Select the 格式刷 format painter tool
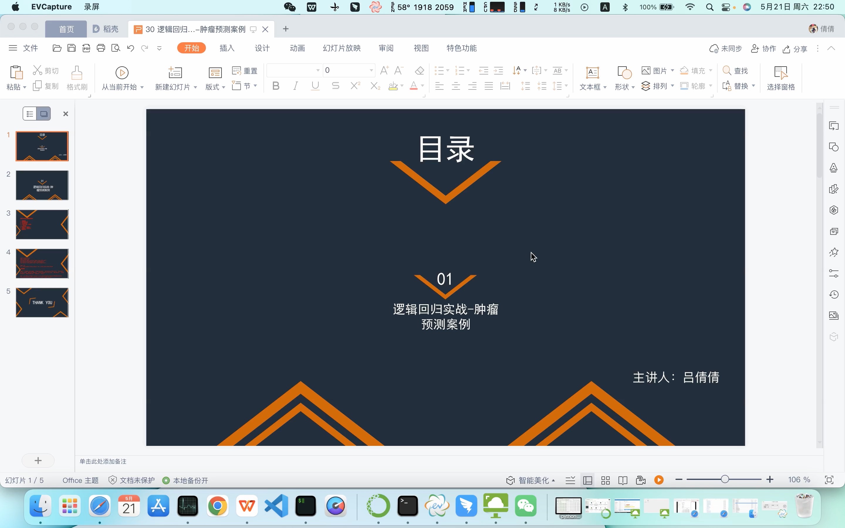The height and width of the screenshot is (528, 845). pos(77,77)
